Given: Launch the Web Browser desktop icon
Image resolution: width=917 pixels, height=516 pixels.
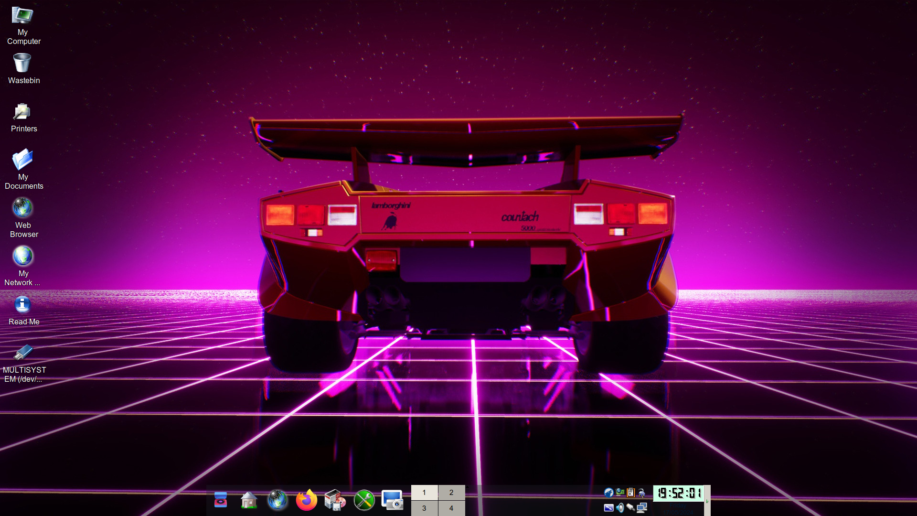Looking at the screenshot, I should pos(23,217).
